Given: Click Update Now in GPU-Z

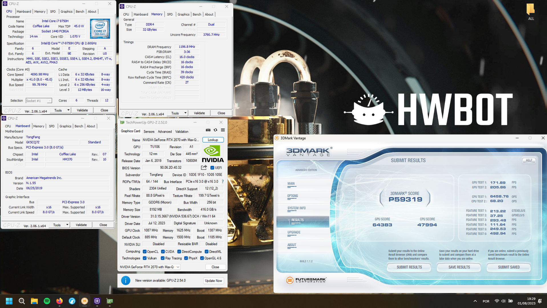Looking at the screenshot, I should pyautogui.click(x=213, y=281).
